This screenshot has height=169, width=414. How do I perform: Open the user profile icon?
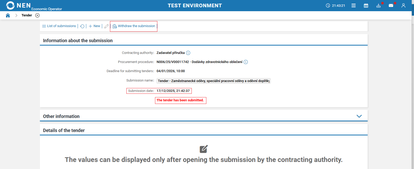click(403, 5)
